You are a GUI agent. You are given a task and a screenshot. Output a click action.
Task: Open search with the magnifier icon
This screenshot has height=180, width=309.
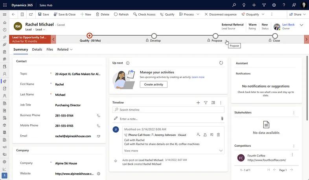point(234,5)
